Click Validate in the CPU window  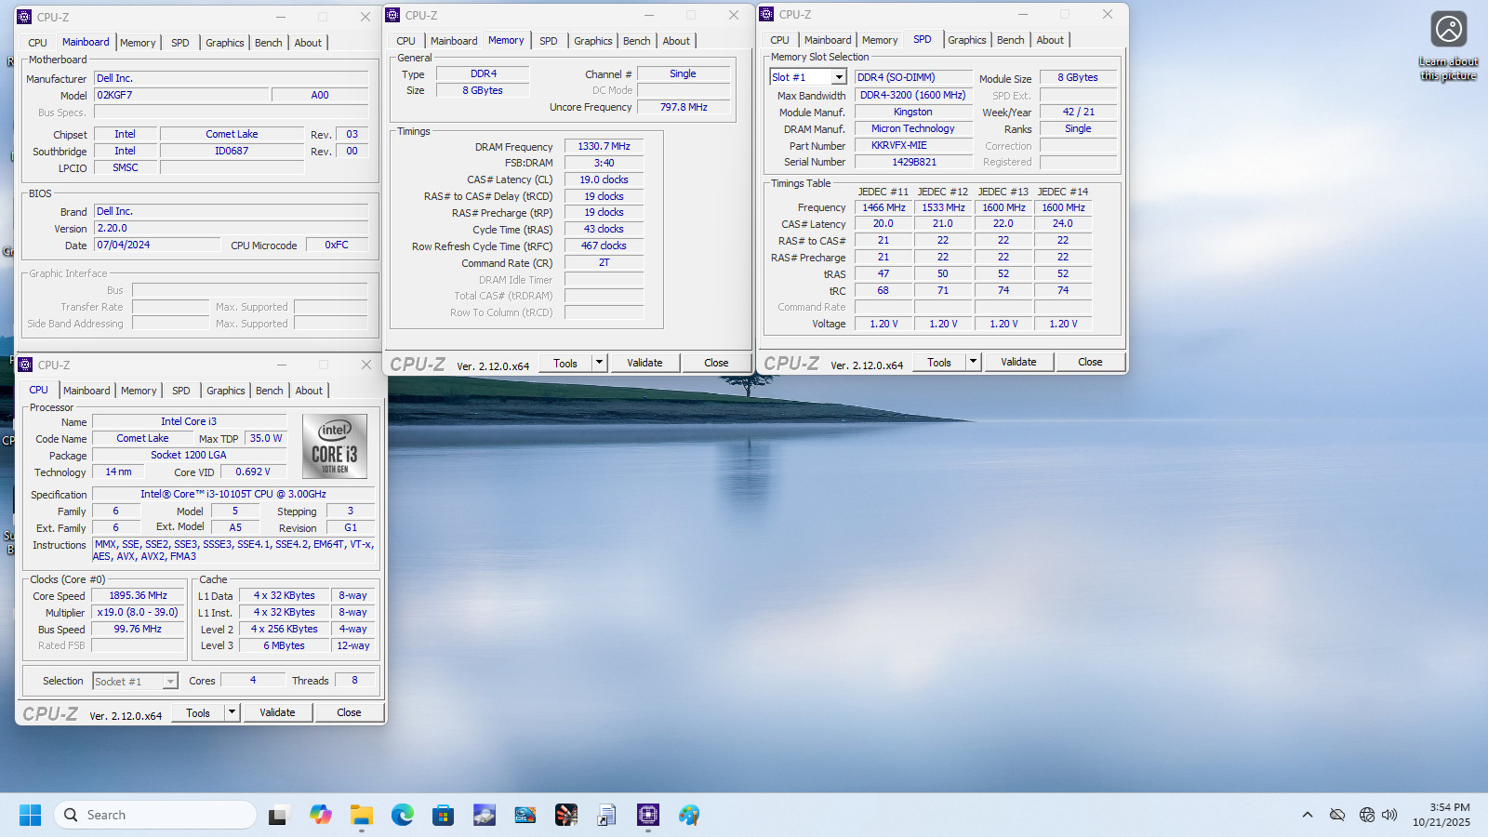click(x=277, y=712)
